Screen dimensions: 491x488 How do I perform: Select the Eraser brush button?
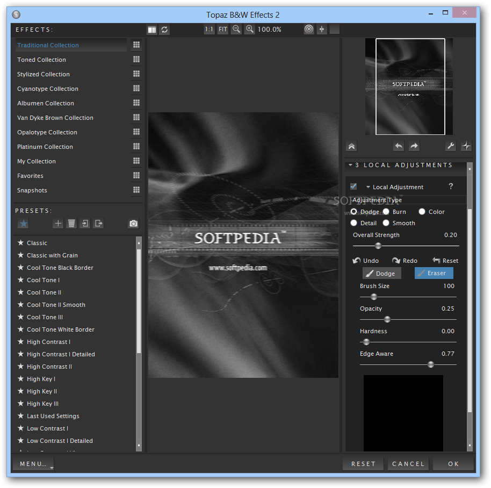pyautogui.click(x=434, y=273)
